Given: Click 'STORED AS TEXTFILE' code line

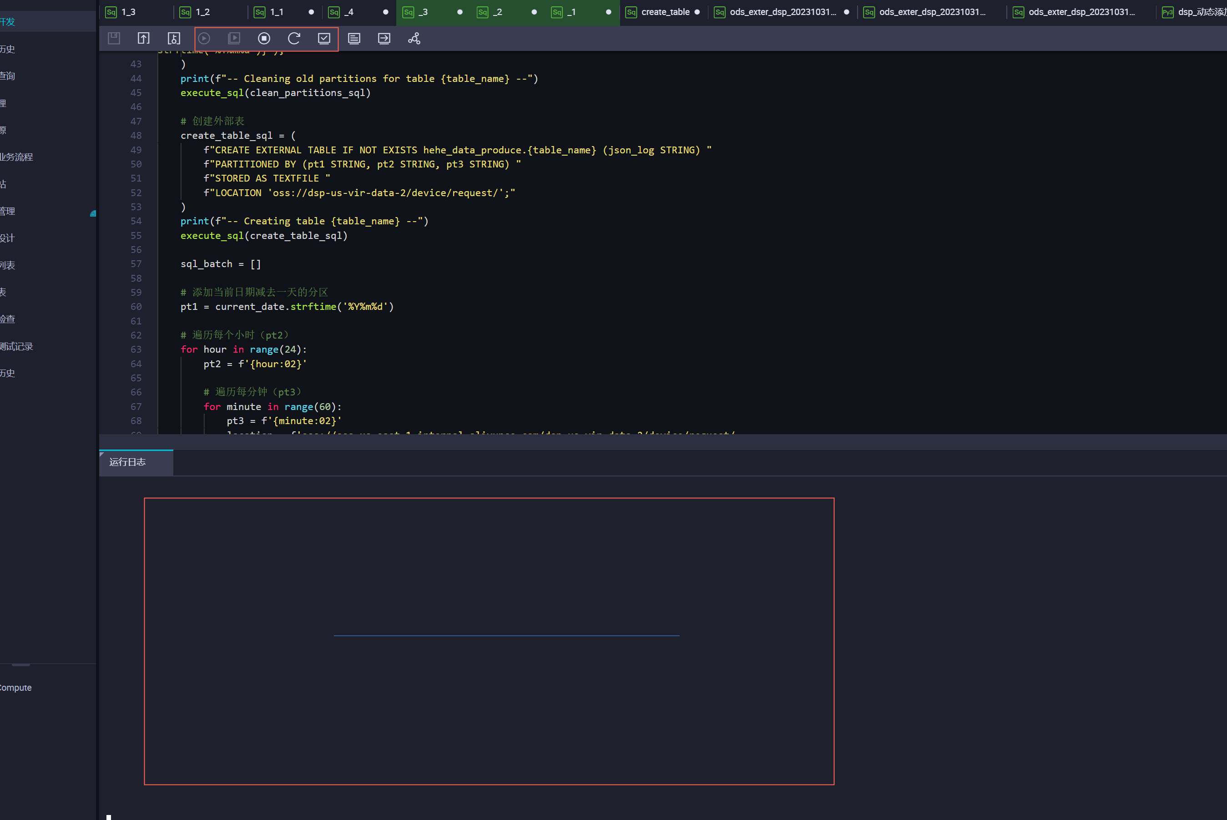Looking at the screenshot, I should point(267,178).
